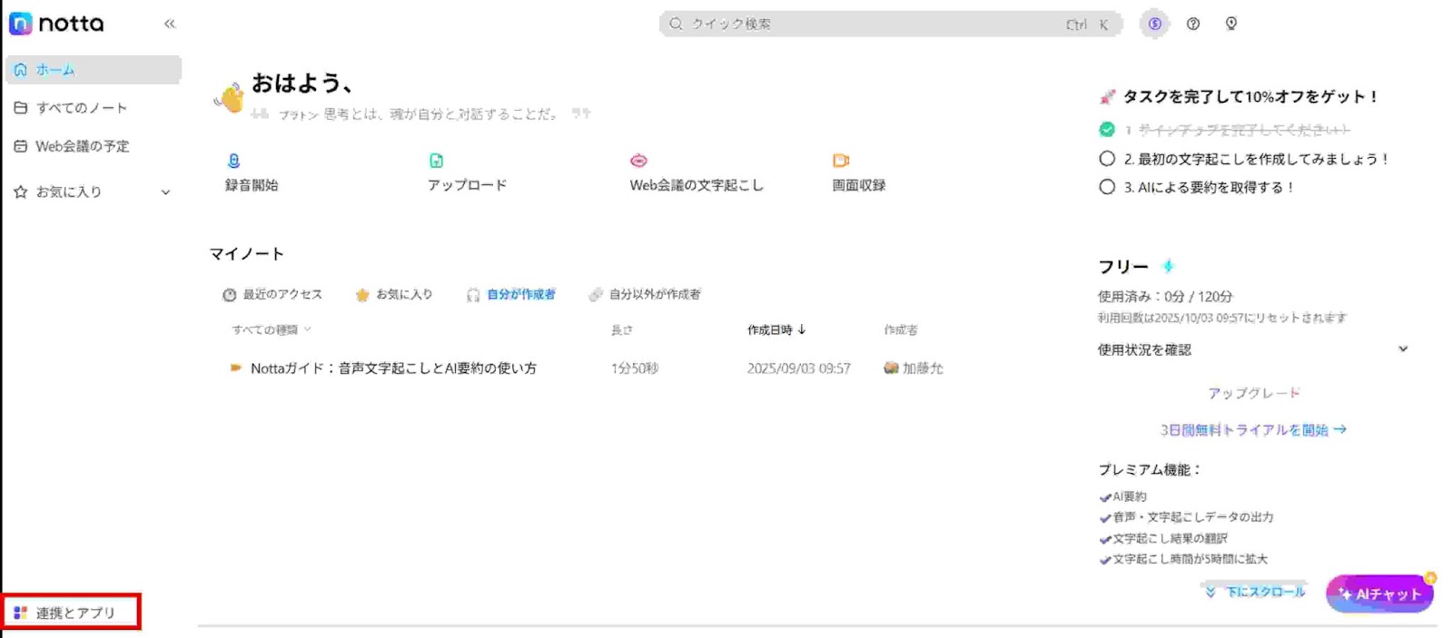Click the 2025/09/03 09:57 date cell

[x=799, y=368]
